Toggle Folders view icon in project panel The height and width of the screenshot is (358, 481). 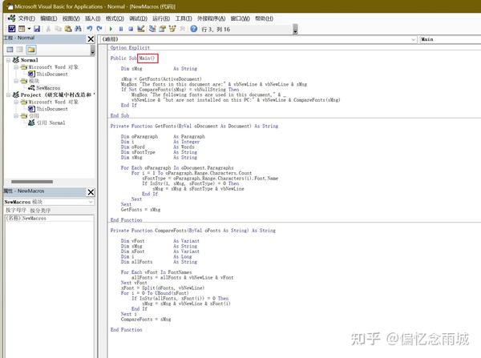point(31,50)
